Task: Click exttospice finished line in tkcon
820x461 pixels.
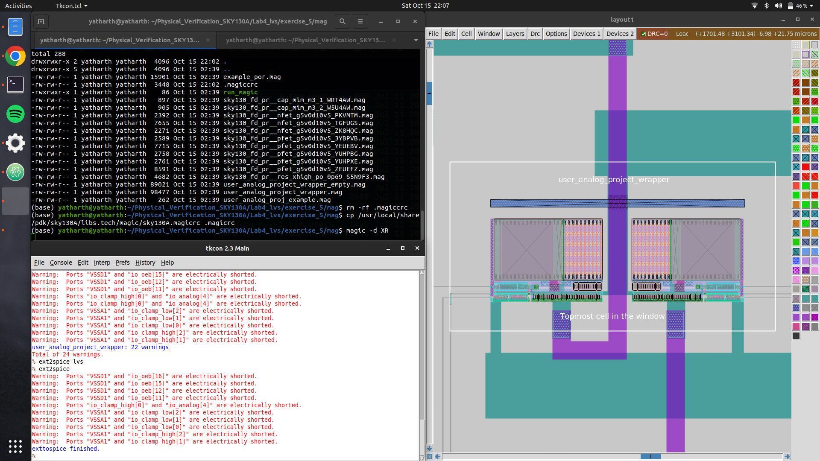Action: pyautogui.click(x=66, y=449)
